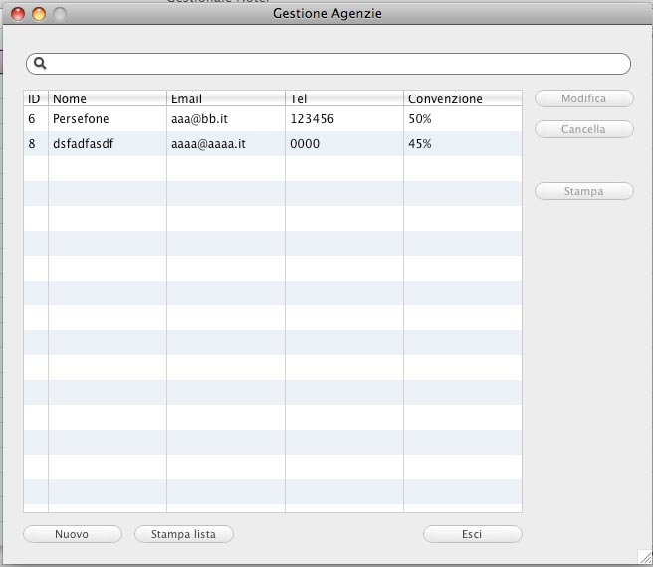Click the aaaa@aaaa.it email cell
The width and height of the screenshot is (653, 567).
tap(226, 144)
